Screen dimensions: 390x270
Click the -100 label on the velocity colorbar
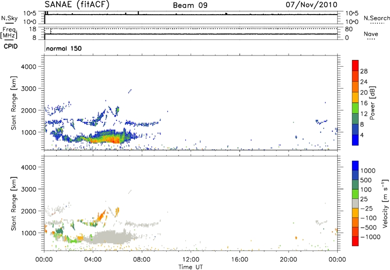tap(369, 218)
